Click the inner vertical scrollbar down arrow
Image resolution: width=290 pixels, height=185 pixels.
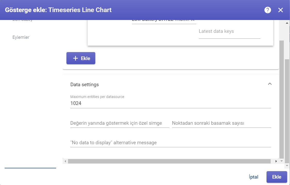point(282,161)
